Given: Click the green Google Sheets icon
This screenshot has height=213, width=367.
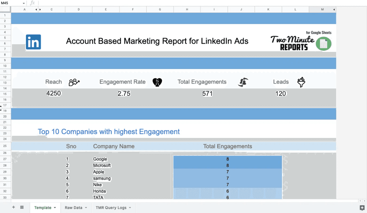Looking at the screenshot, I should [324, 44].
